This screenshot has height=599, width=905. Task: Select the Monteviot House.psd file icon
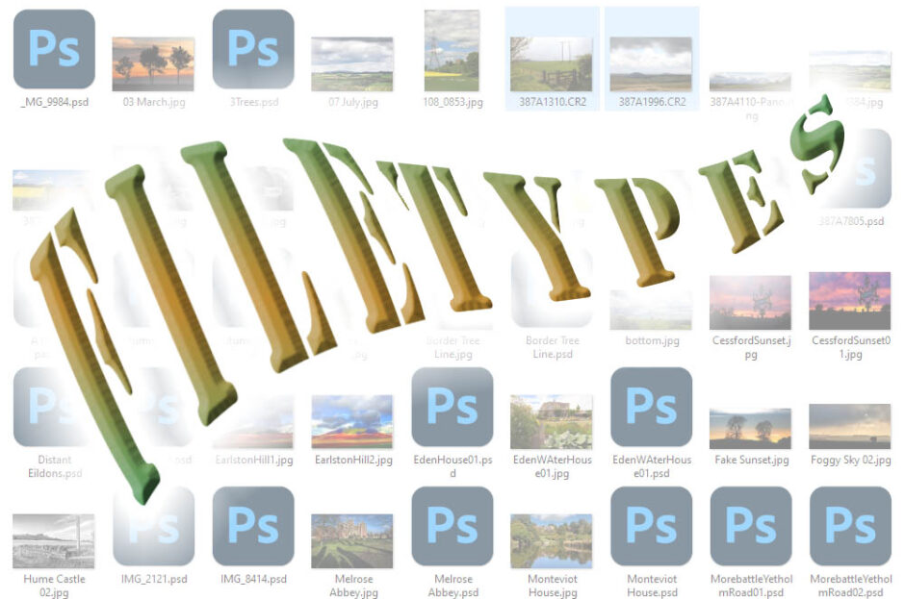pyautogui.click(x=652, y=526)
